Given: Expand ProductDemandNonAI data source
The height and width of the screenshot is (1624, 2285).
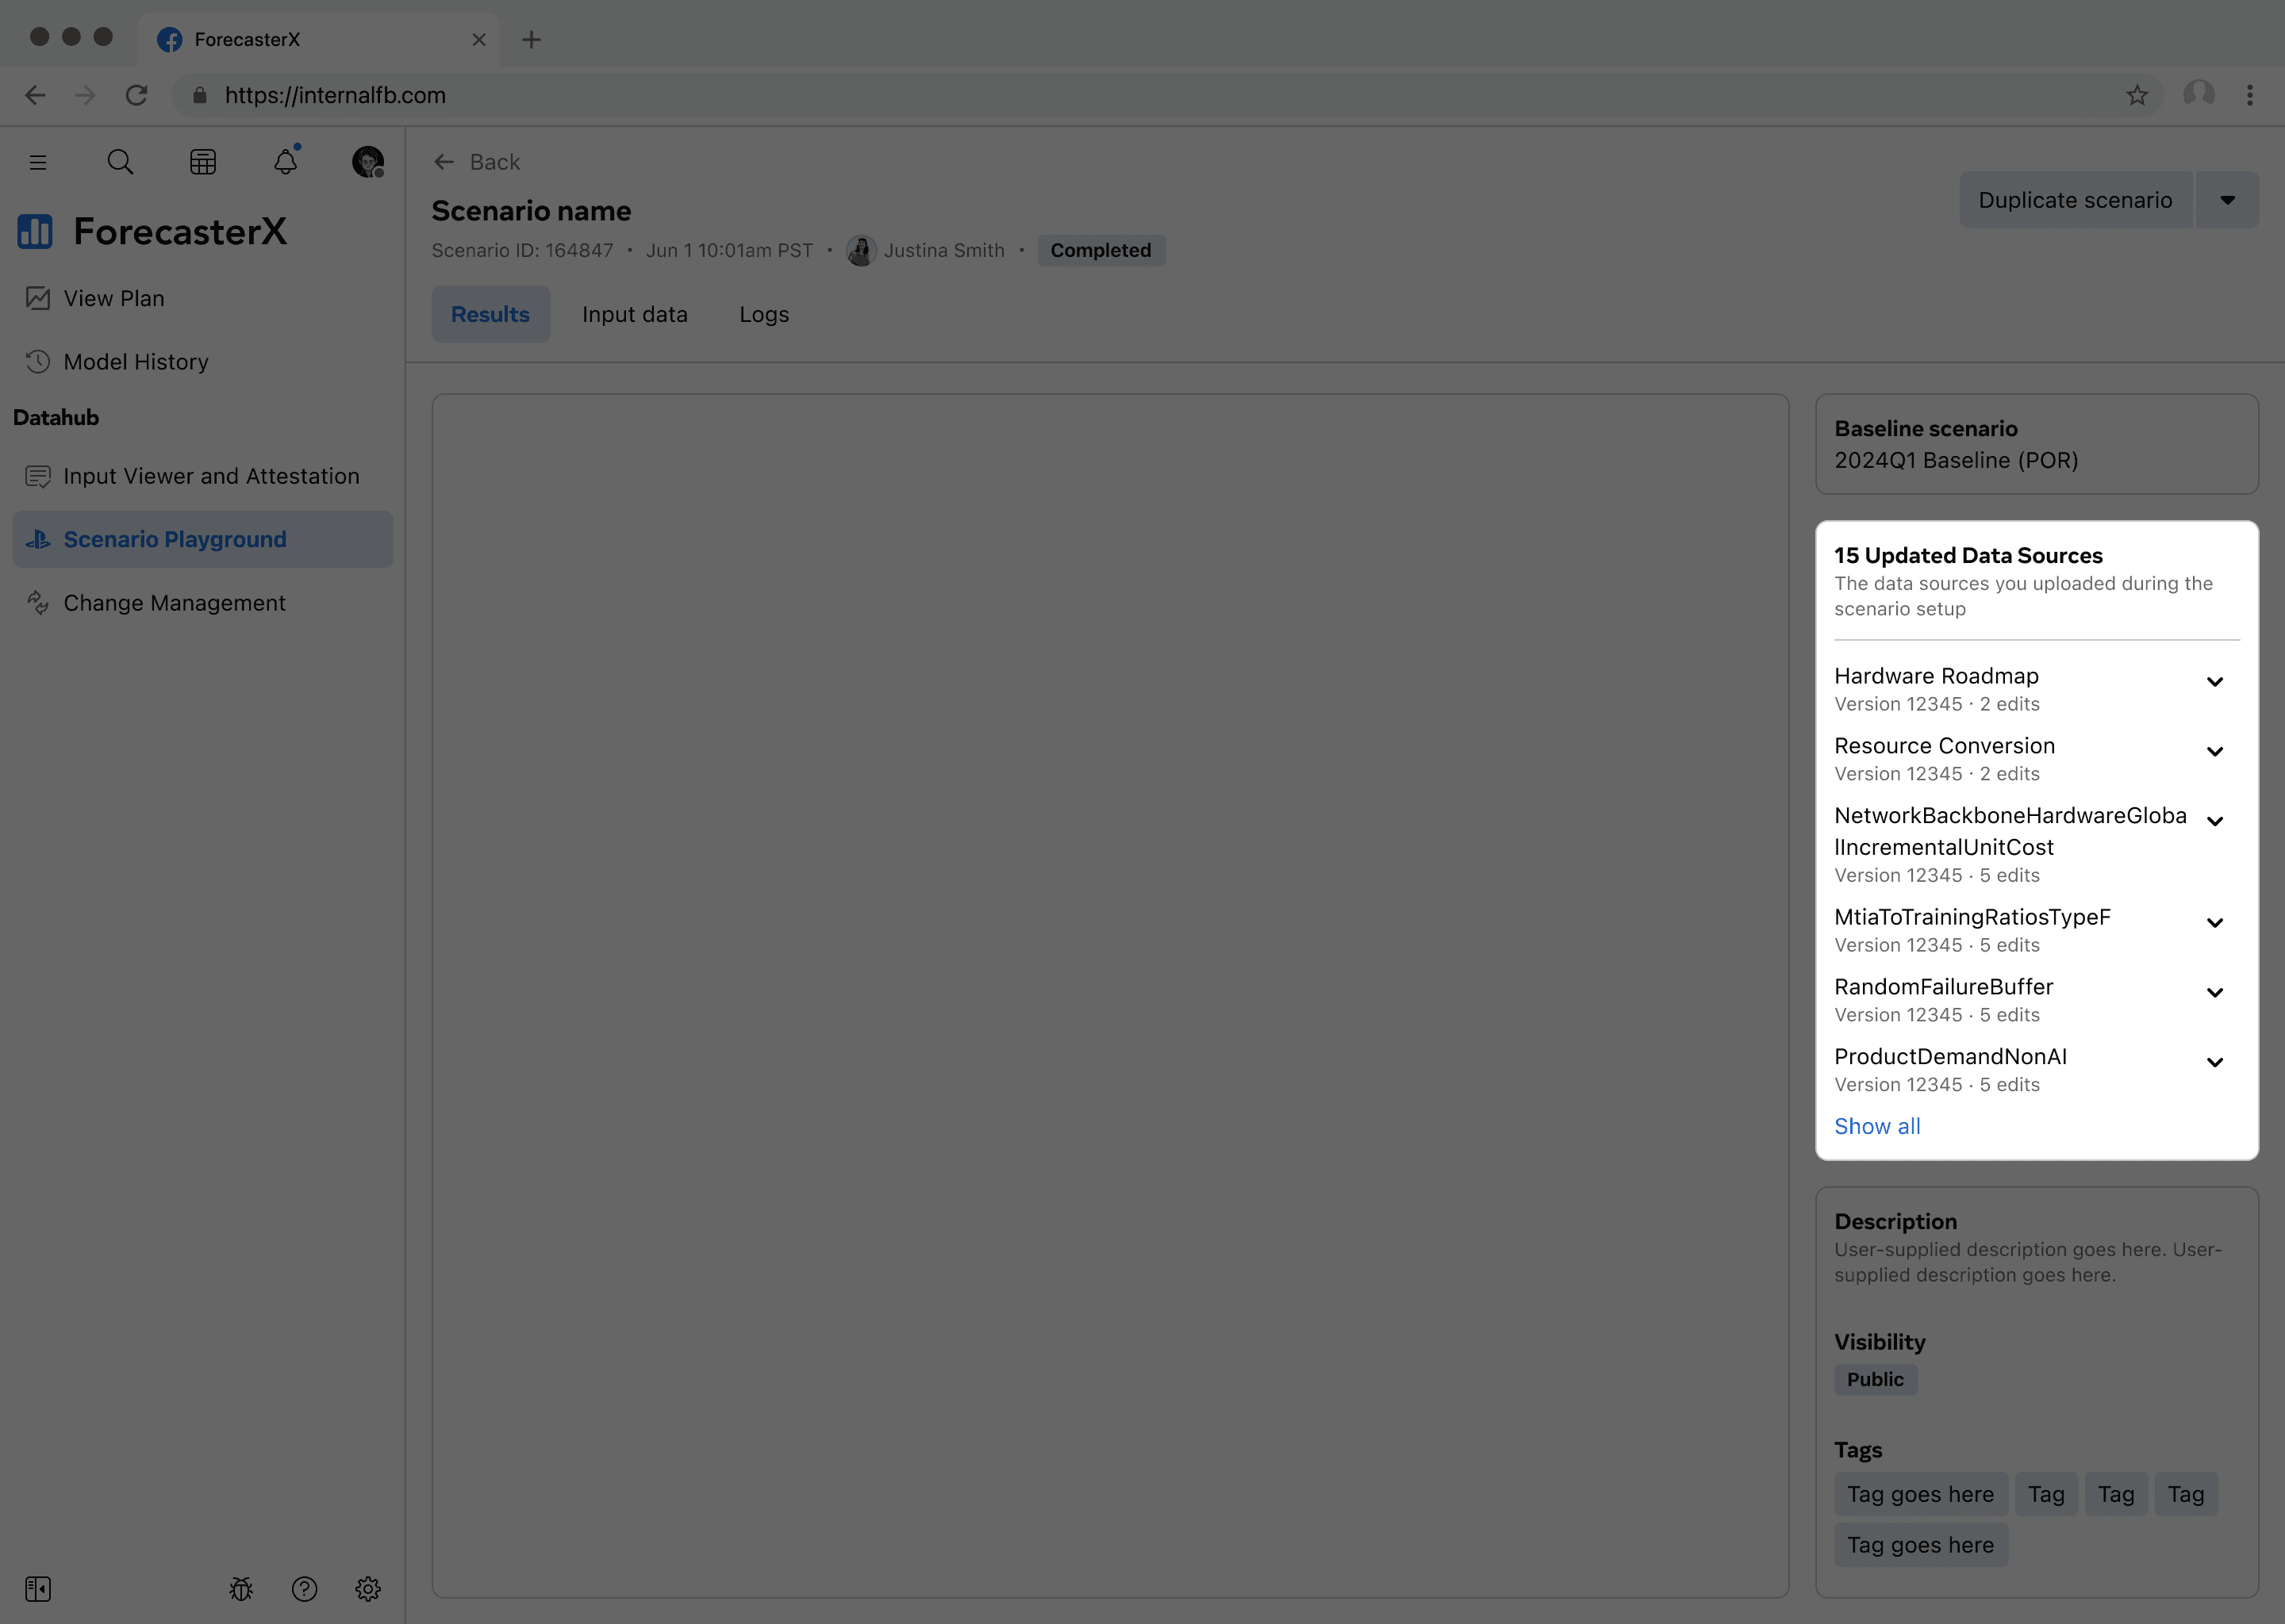Looking at the screenshot, I should click(2215, 1063).
